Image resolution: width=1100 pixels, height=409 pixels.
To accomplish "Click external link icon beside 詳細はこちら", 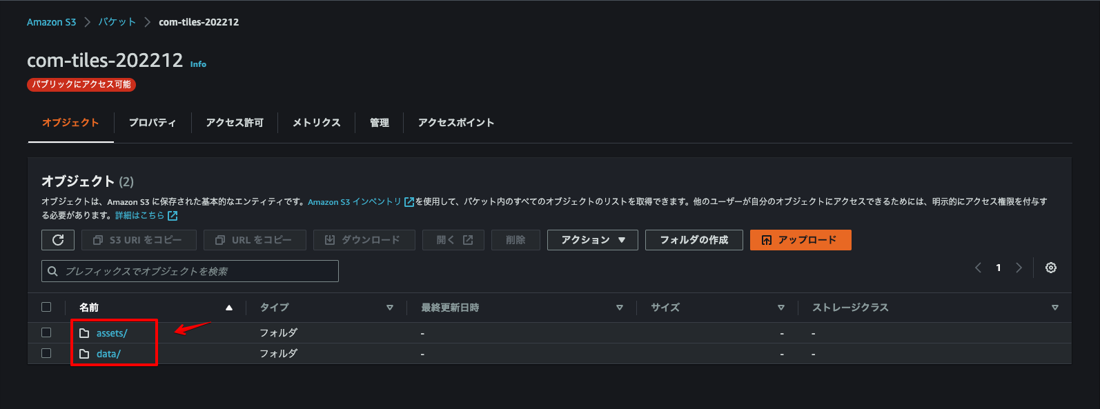I will point(173,216).
